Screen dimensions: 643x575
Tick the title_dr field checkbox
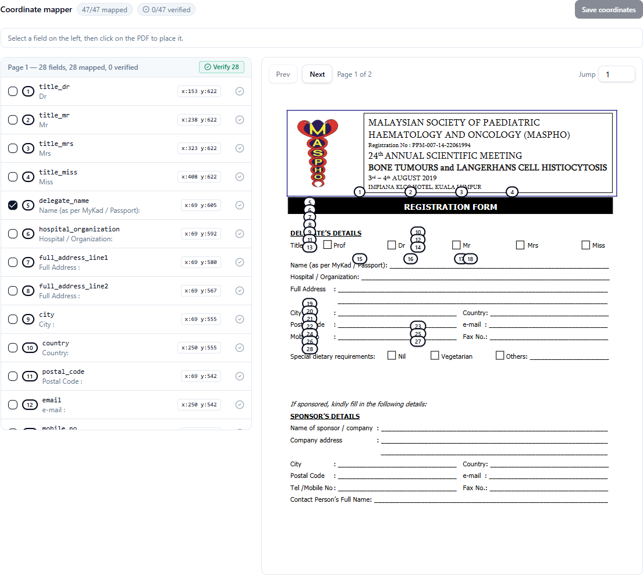tap(13, 91)
